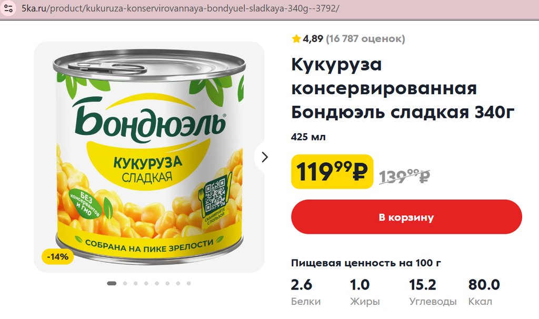Click the 5ka.ru product URL field
The height and width of the screenshot is (319, 539).
coord(180,9)
